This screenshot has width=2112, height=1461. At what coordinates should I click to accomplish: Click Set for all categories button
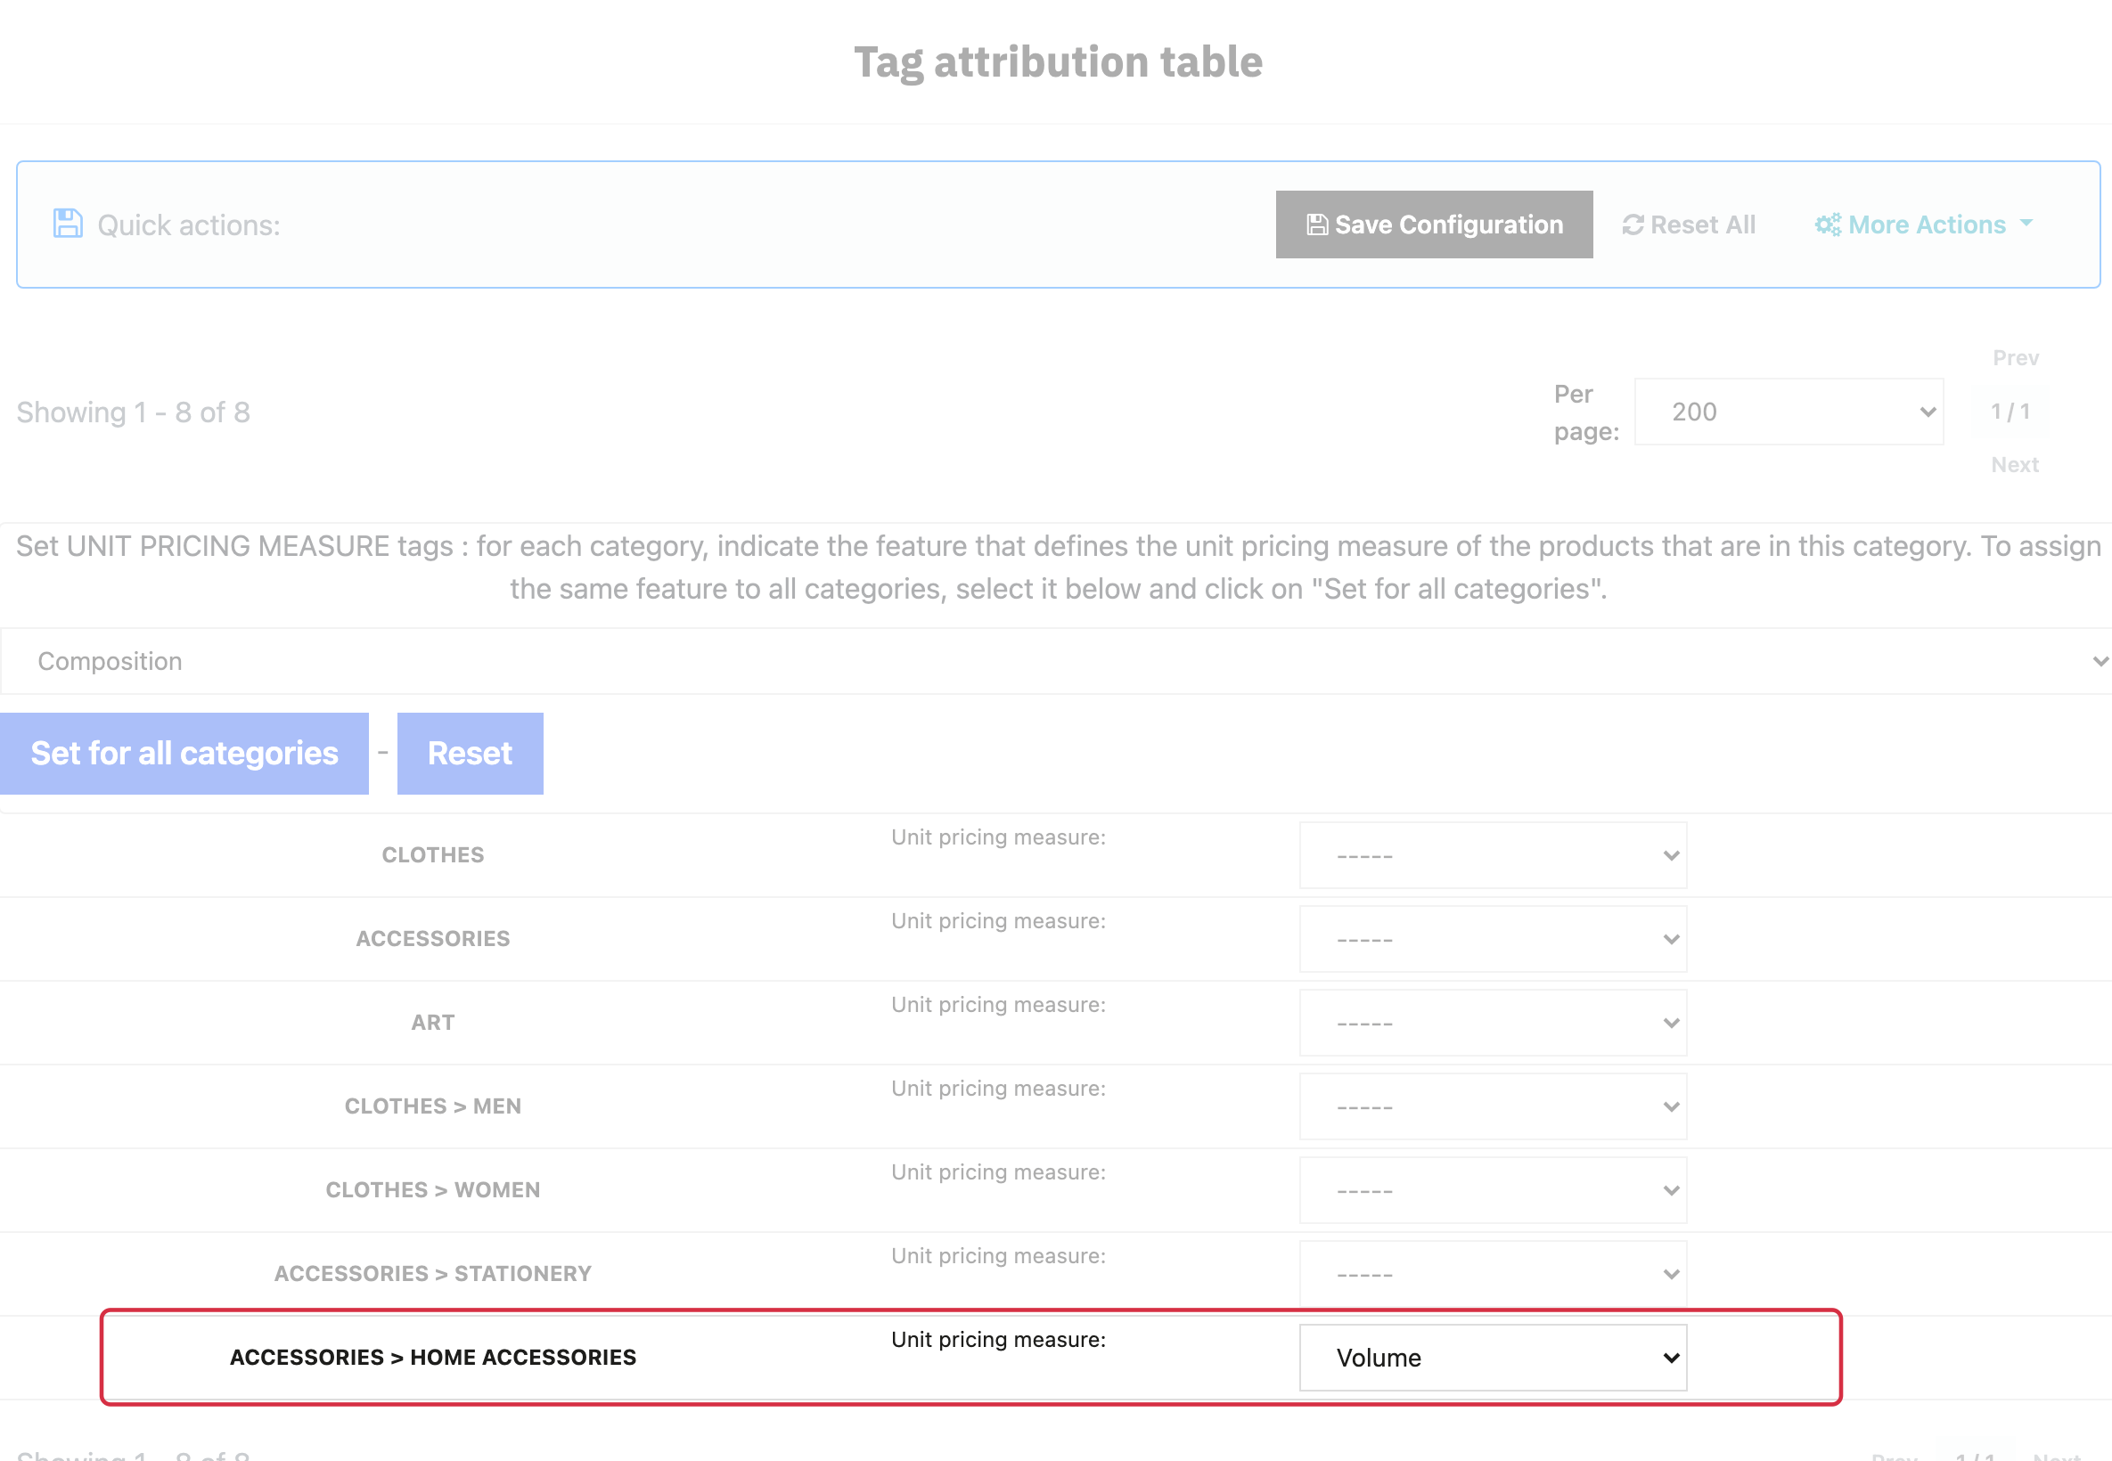pos(184,754)
